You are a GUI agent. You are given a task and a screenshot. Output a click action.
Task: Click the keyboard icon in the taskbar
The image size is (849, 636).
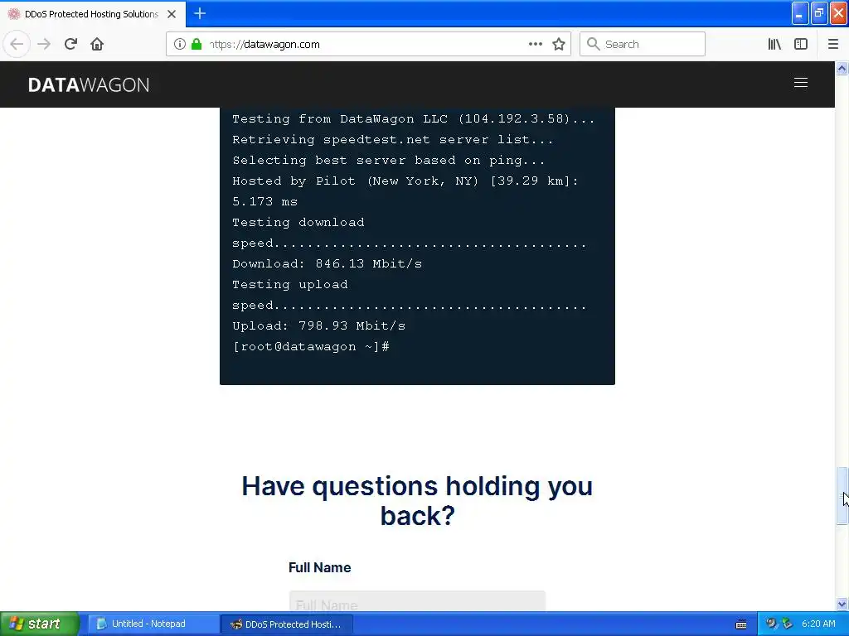point(741,624)
